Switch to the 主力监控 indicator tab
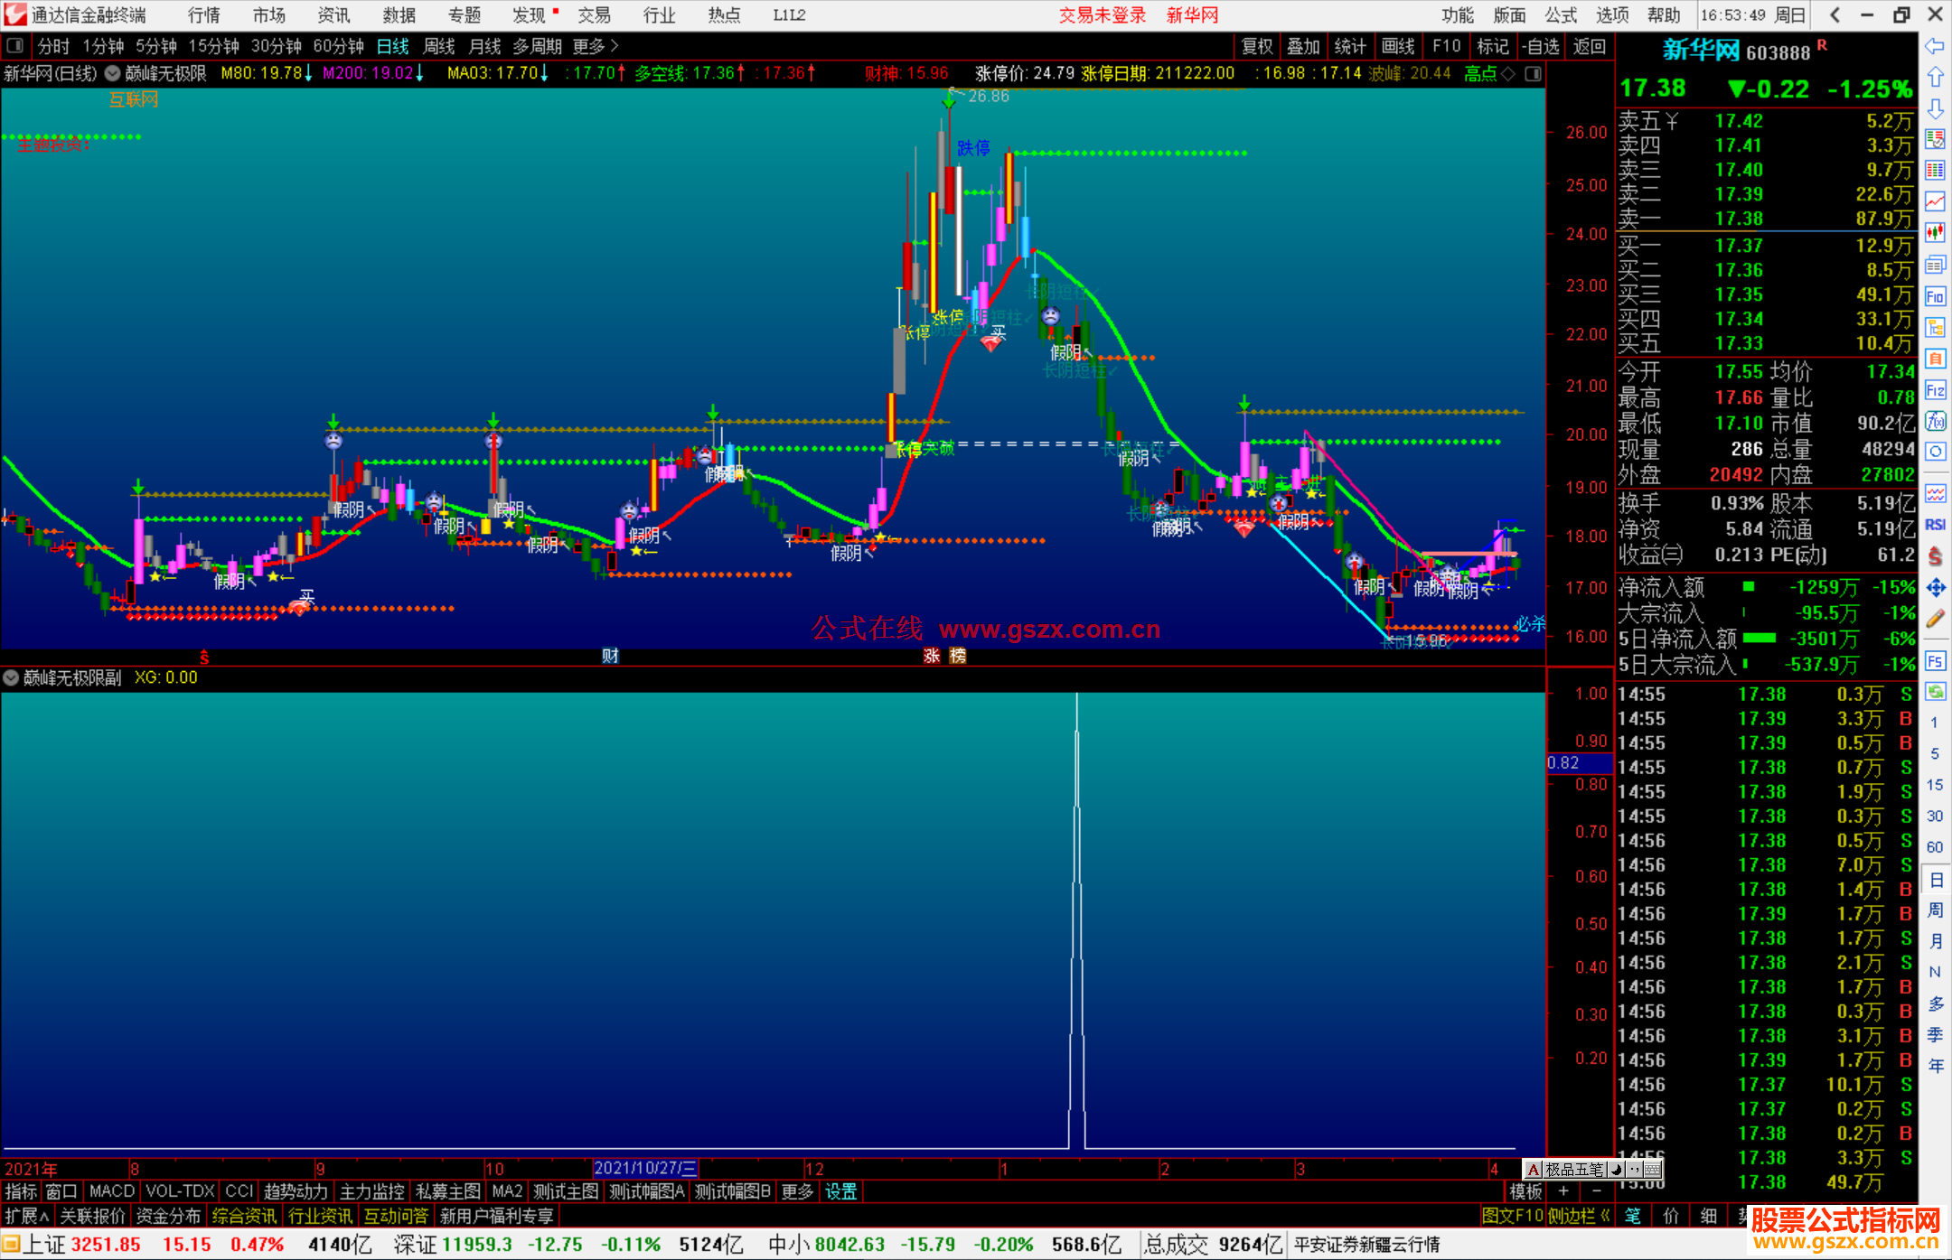This screenshot has height=1260, width=1952. click(371, 1191)
